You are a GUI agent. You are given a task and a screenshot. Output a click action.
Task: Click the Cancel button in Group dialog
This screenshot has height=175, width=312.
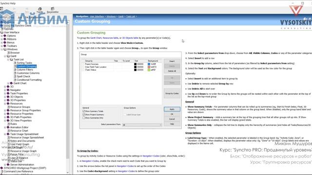172,119
